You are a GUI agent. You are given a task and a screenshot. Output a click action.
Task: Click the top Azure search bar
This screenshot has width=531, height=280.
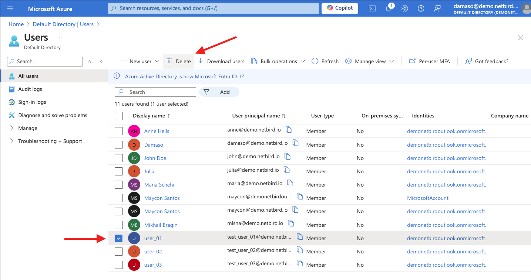click(x=213, y=8)
